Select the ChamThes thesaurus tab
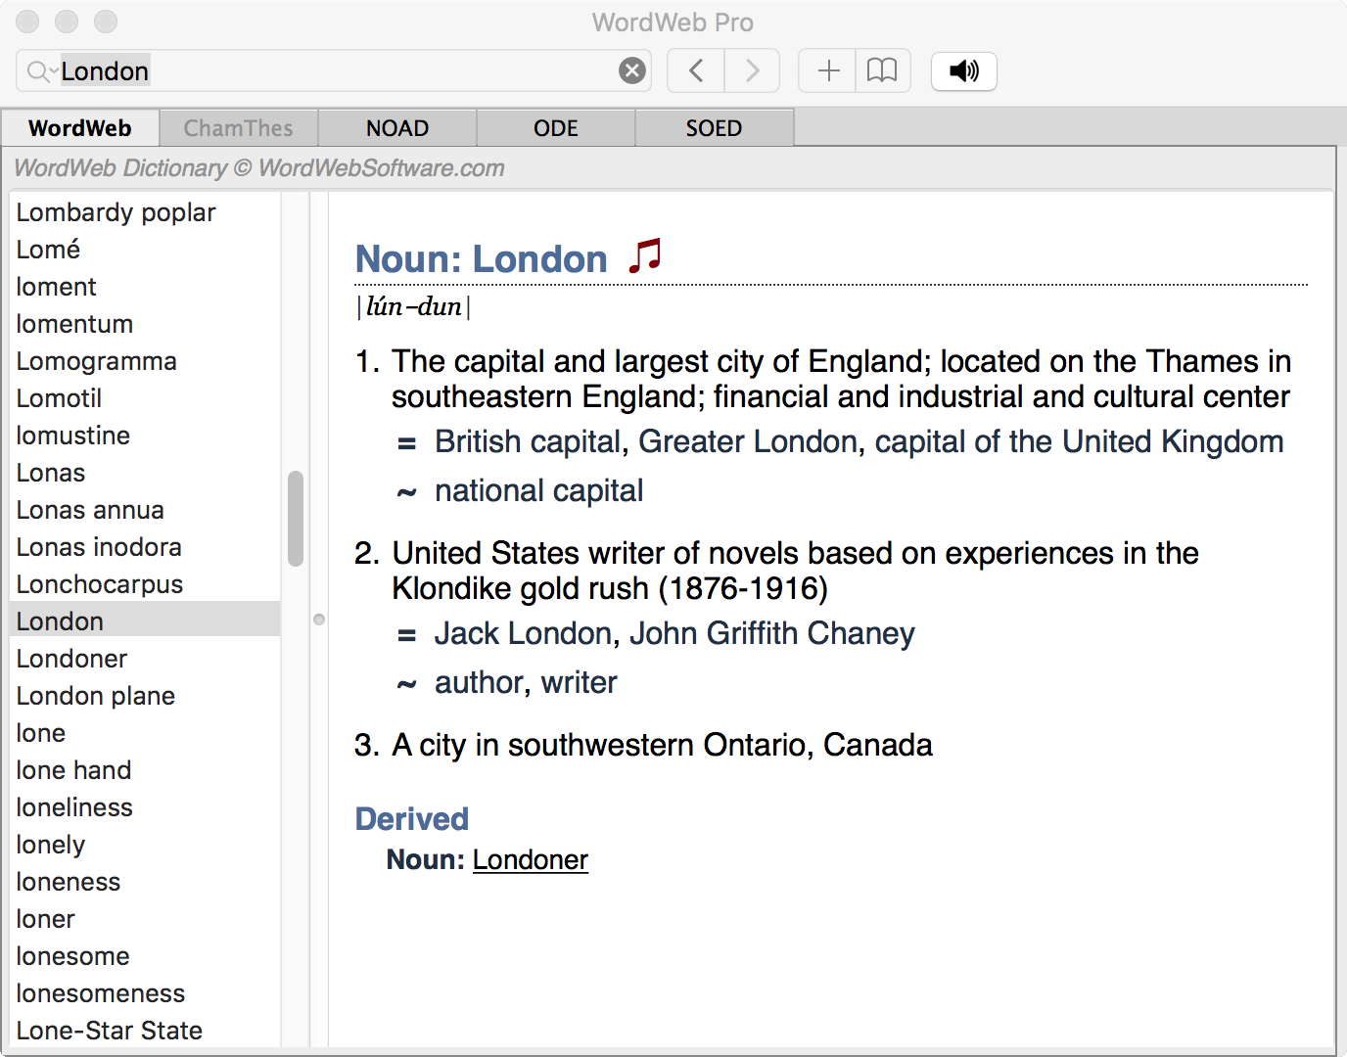The image size is (1347, 1057). pyautogui.click(x=238, y=127)
